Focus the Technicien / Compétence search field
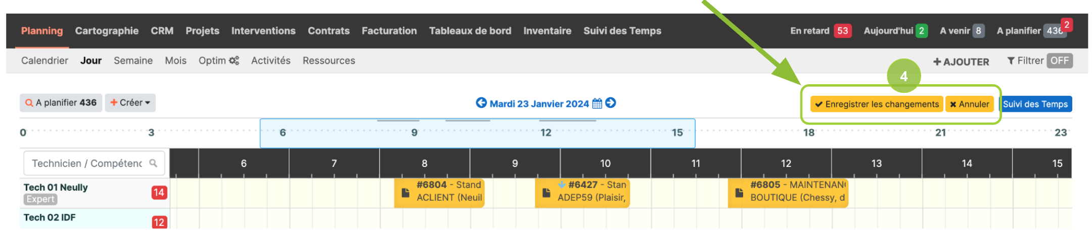Viewport: 1092px width, 236px height. [94, 163]
